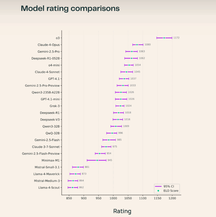Click the "ELO Score" legend text

pyautogui.click(x=171, y=191)
